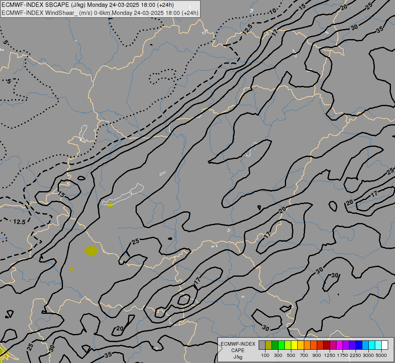Pick the bright magenta legend swatch

340,345
